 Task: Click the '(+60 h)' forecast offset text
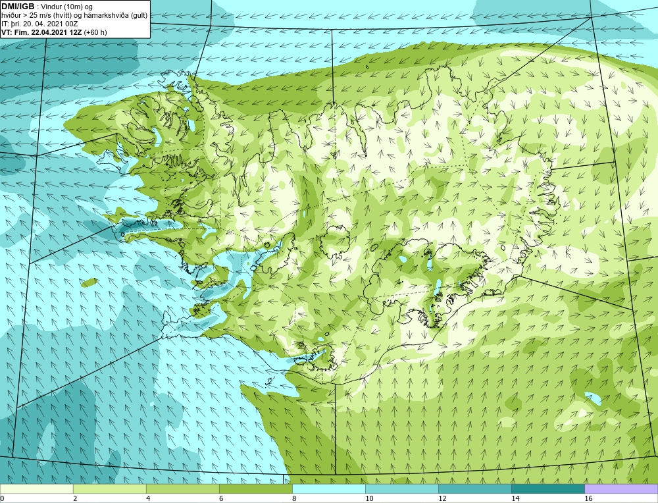[95, 32]
